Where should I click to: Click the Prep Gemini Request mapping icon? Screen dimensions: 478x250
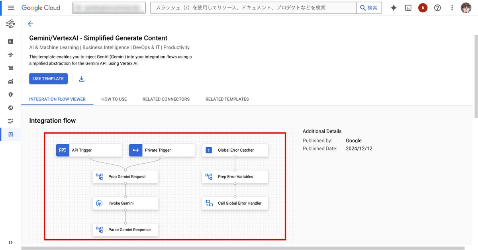(100, 177)
